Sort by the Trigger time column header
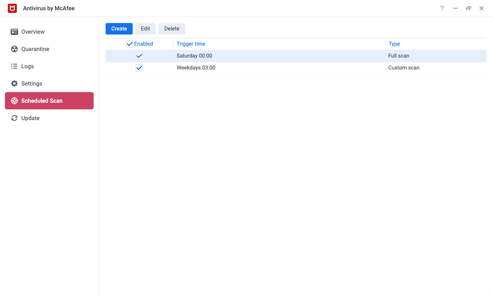The height and width of the screenshot is (296, 493). click(x=191, y=44)
